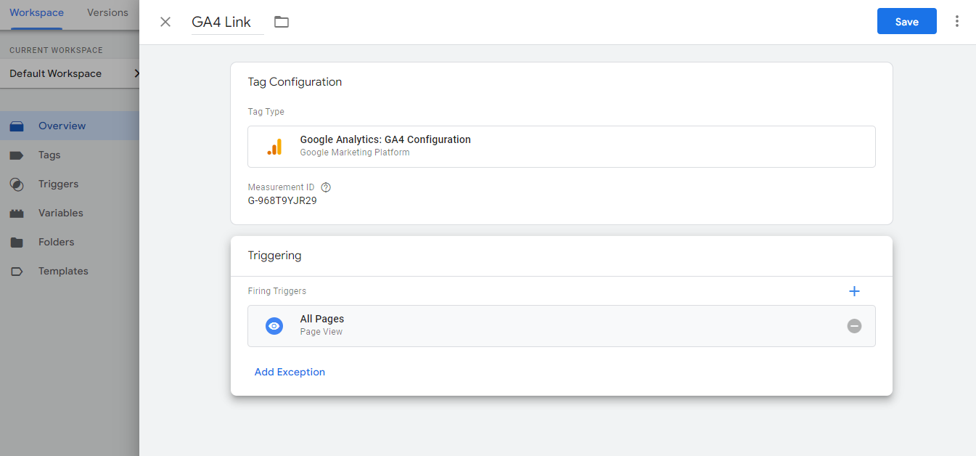Open Measurement ID help question mark
Image resolution: width=976 pixels, height=456 pixels.
[x=326, y=187]
